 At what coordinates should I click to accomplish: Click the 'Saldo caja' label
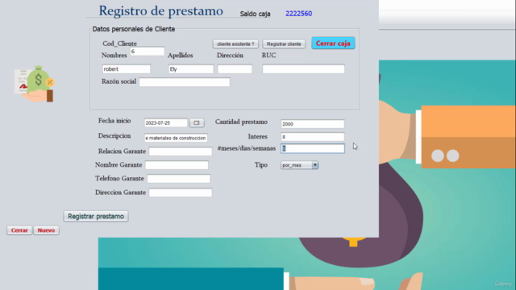(255, 14)
